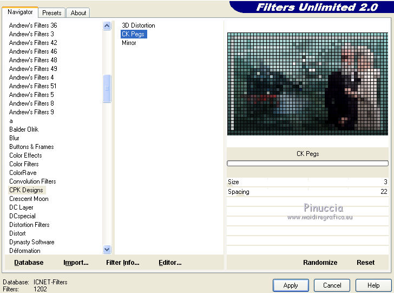
Task: Select Andrew's Filters 9 category
Action: pyautogui.click(x=31, y=112)
